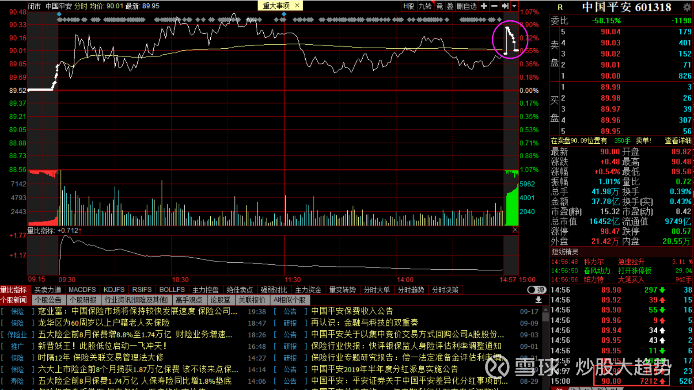Click the 竞 toolbar button
The height and width of the screenshot is (390, 694).
click(440, 6)
